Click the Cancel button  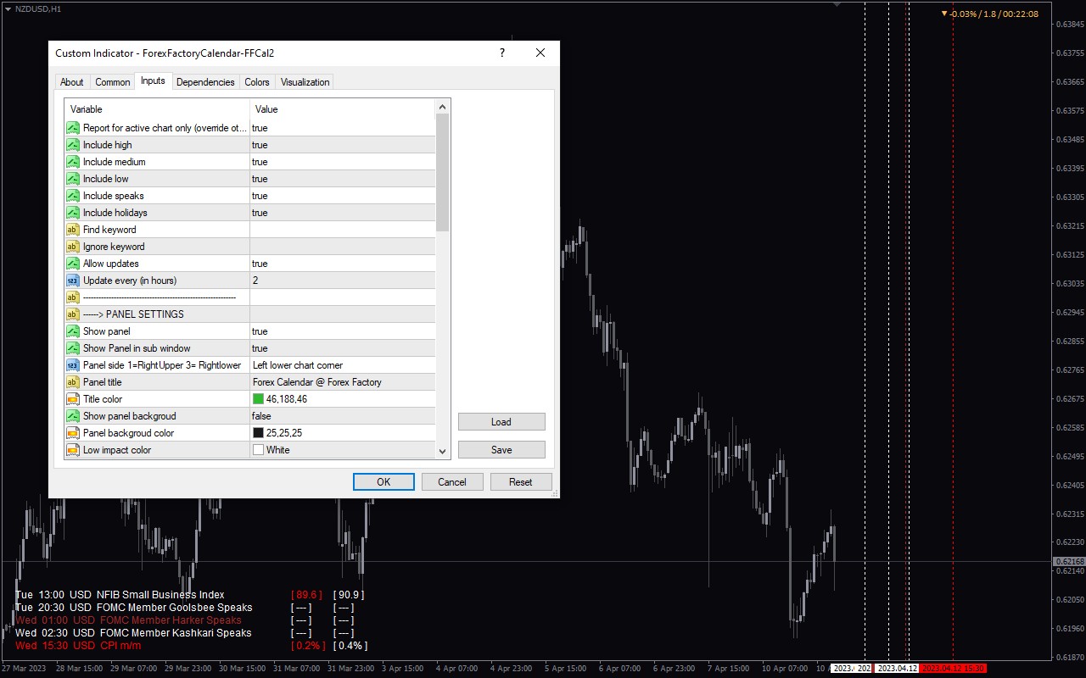pos(452,481)
